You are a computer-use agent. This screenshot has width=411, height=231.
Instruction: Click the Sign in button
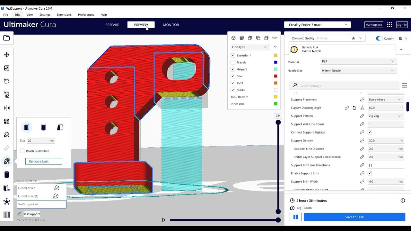pyautogui.click(x=402, y=25)
